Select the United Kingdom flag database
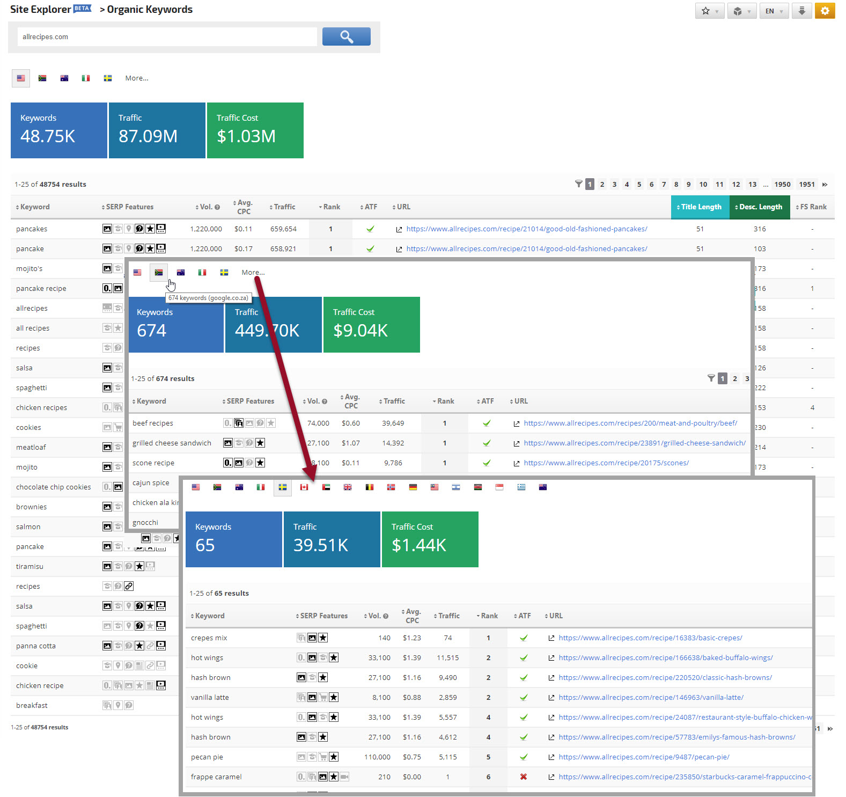Screen dimensions: 846x797 [348, 487]
